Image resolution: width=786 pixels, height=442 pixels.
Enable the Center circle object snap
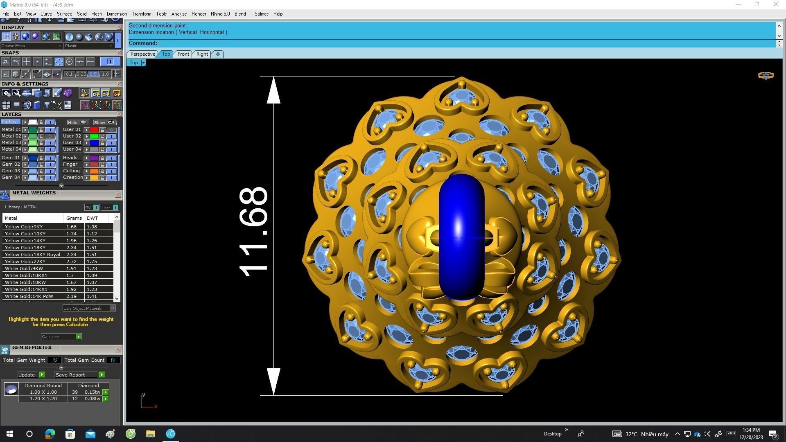coord(69,62)
